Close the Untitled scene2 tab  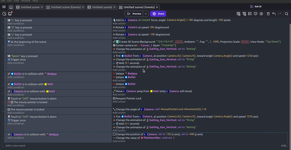coord(115,7)
